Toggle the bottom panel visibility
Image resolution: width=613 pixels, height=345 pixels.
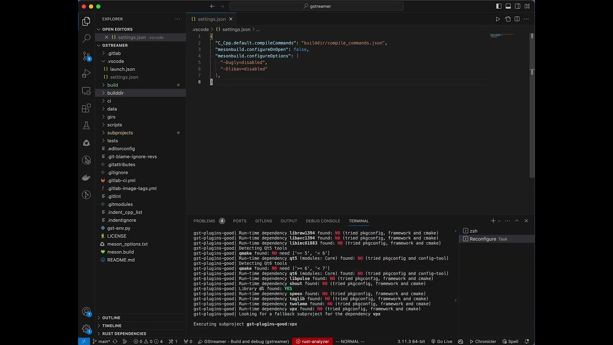(x=508, y=6)
